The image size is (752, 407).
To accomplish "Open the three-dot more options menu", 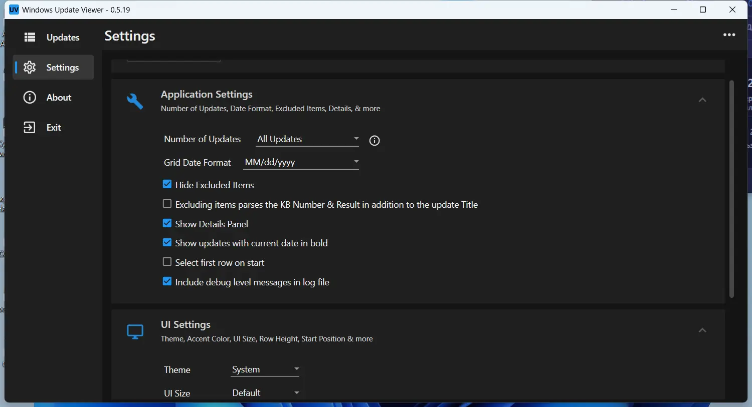I will coord(729,35).
